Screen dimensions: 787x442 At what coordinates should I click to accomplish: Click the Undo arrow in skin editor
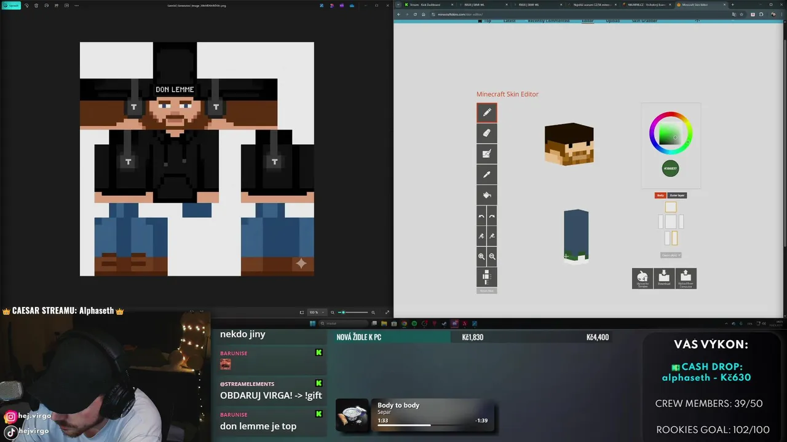481,216
